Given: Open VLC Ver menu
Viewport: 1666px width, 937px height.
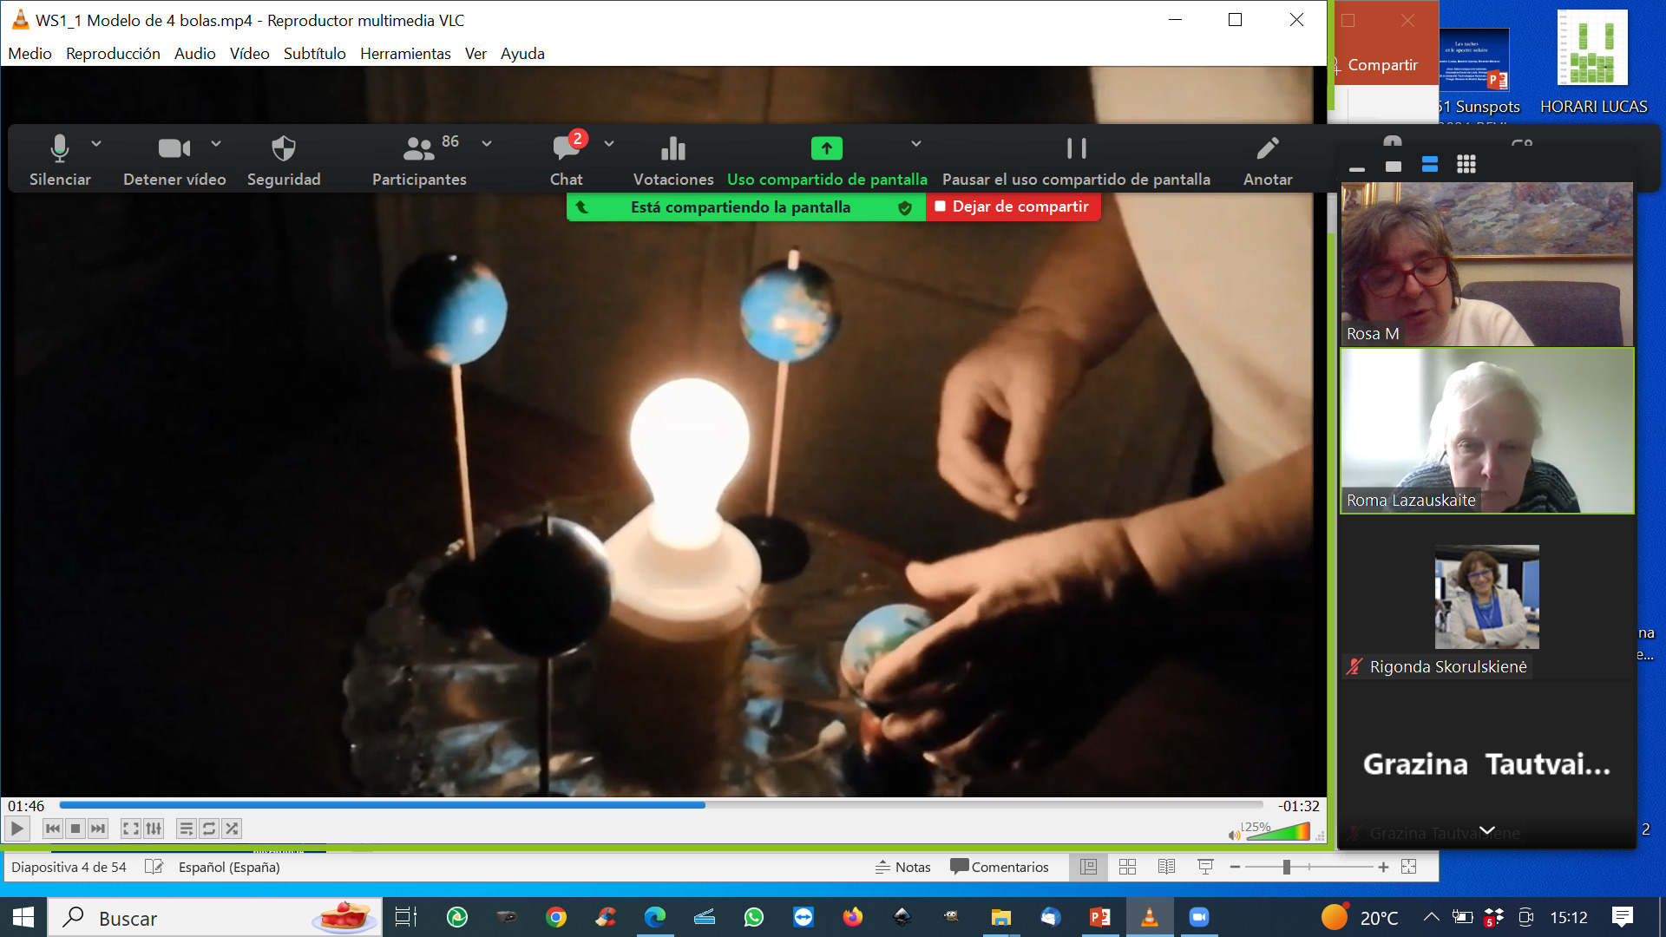Looking at the screenshot, I should click(x=476, y=53).
